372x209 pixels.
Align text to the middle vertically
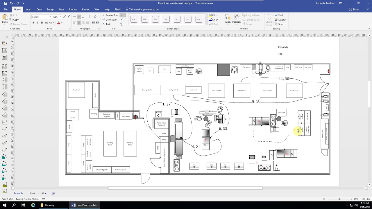79,17
